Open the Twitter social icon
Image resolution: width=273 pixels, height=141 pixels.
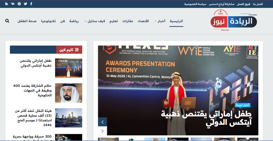pyautogui.click(x=25, y=4)
